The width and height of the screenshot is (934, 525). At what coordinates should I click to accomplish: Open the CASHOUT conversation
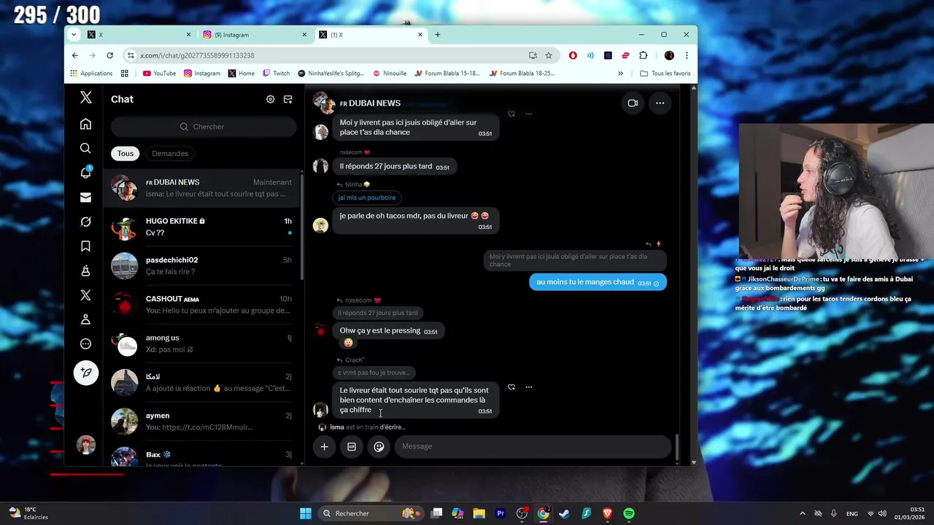[201, 305]
